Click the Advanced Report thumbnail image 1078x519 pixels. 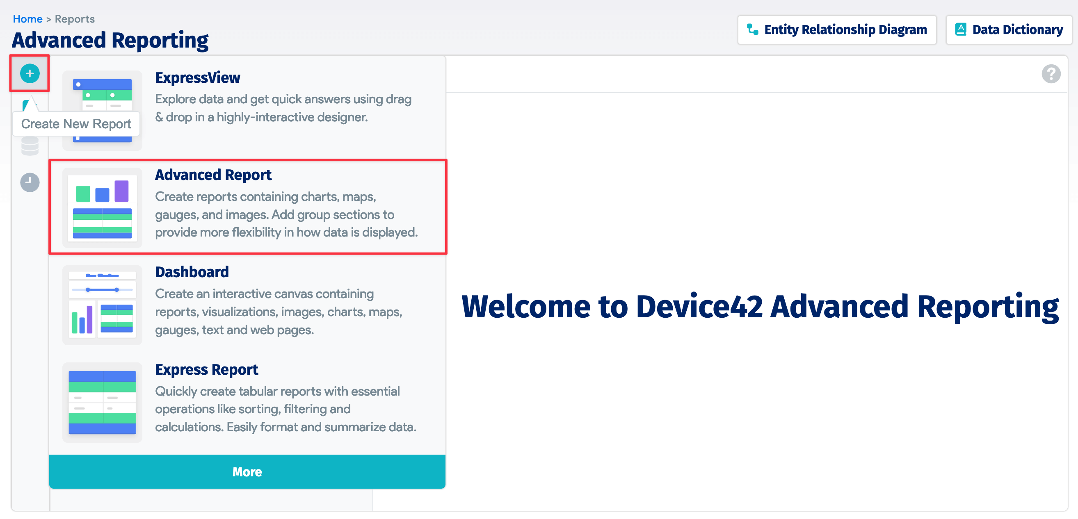102,207
